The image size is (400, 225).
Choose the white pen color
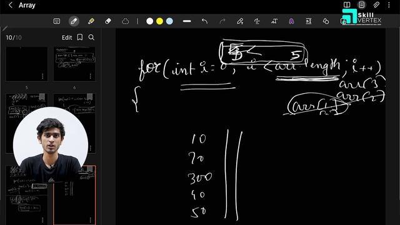pyautogui.click(x=150, y=21)
